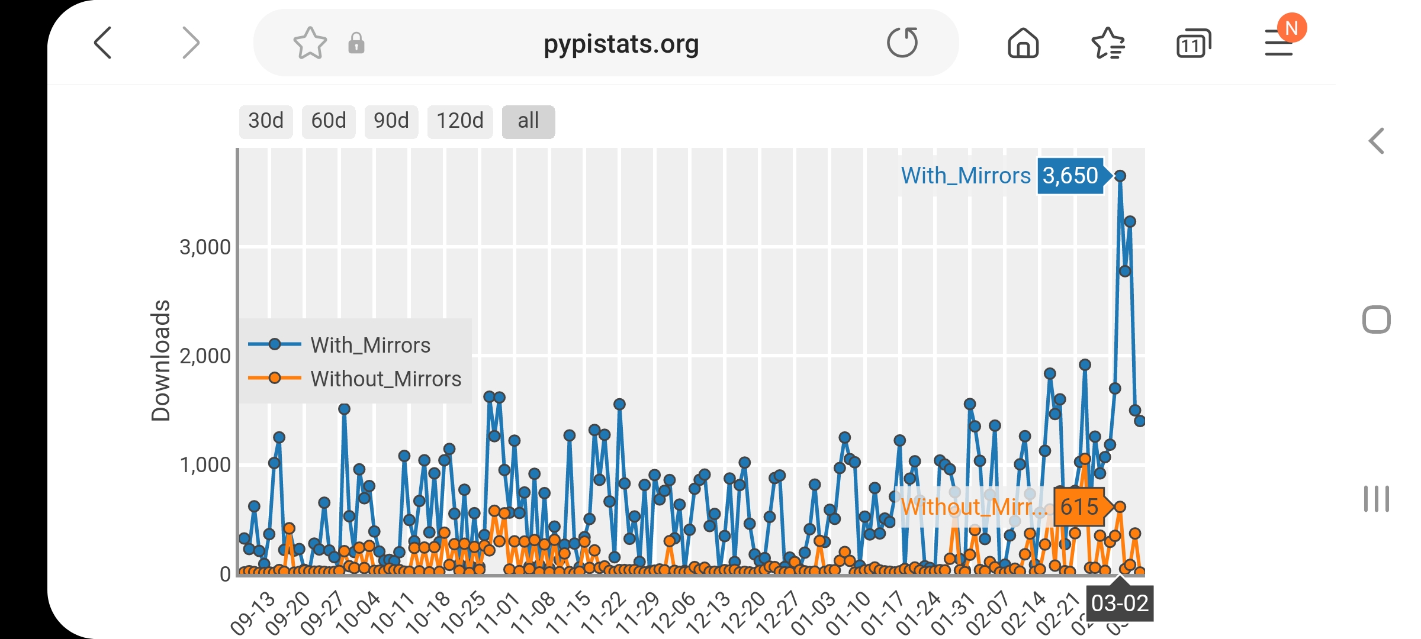Screen dimensions: 1421x639
Task: Select the all time range
Action: tap(528, 121)
